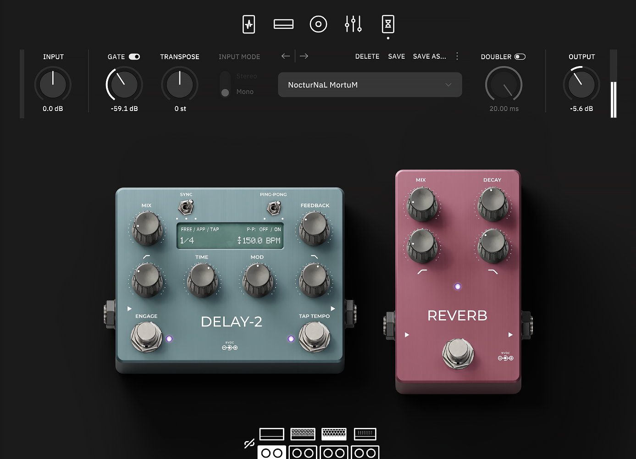Click the Delay-2 MOD knob
Image resolution: width=636 pixels, height=459 pixels.
[258, 280]
